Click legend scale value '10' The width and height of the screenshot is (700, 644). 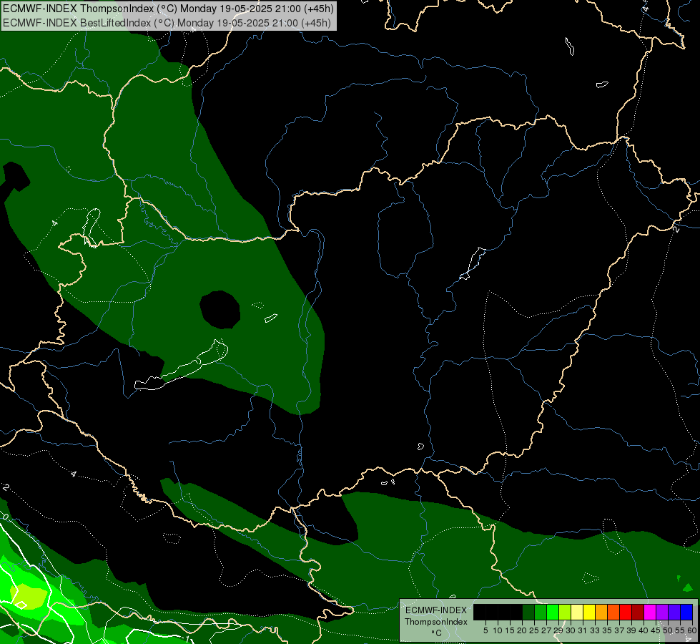(498, 630)
